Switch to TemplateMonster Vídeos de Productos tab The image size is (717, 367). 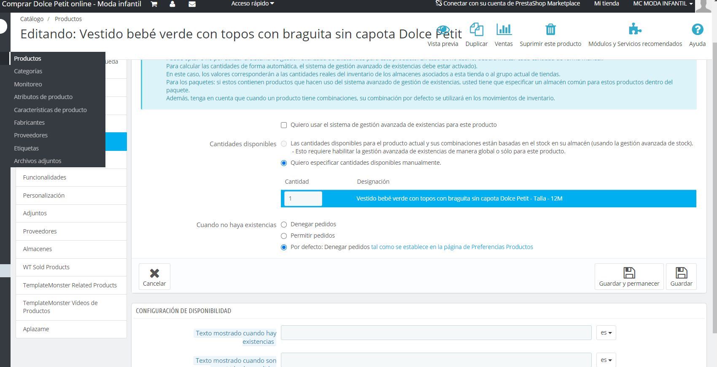[71, 307]
